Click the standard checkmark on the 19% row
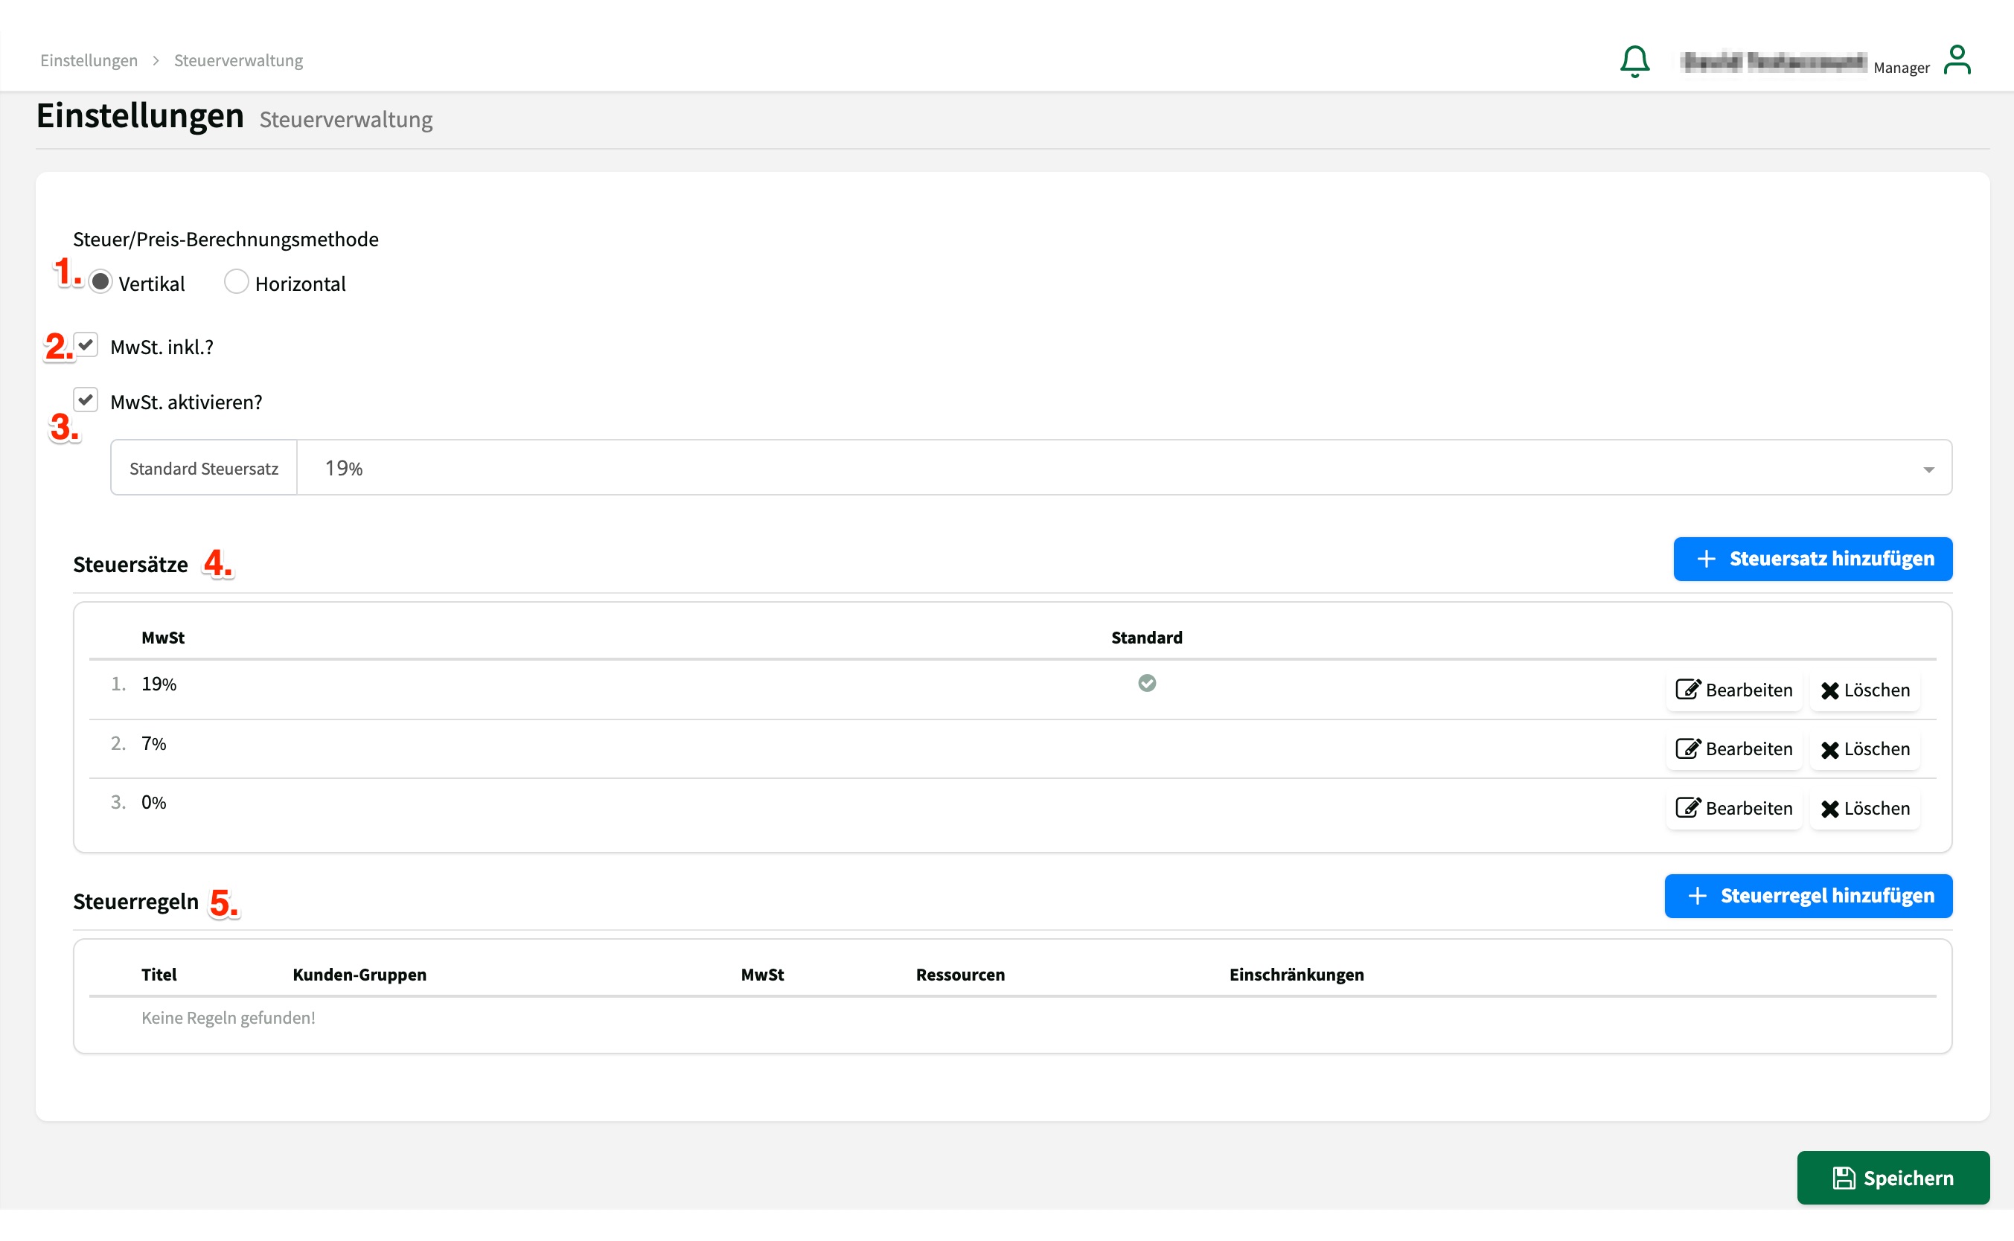 [1146, 683]
